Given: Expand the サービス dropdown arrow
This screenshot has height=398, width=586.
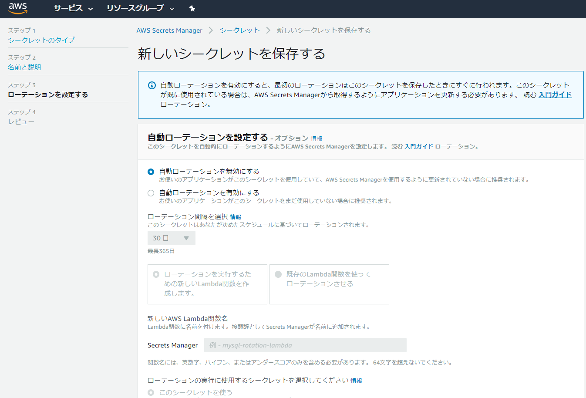Looking at the screenshot, I should (91, 9).
